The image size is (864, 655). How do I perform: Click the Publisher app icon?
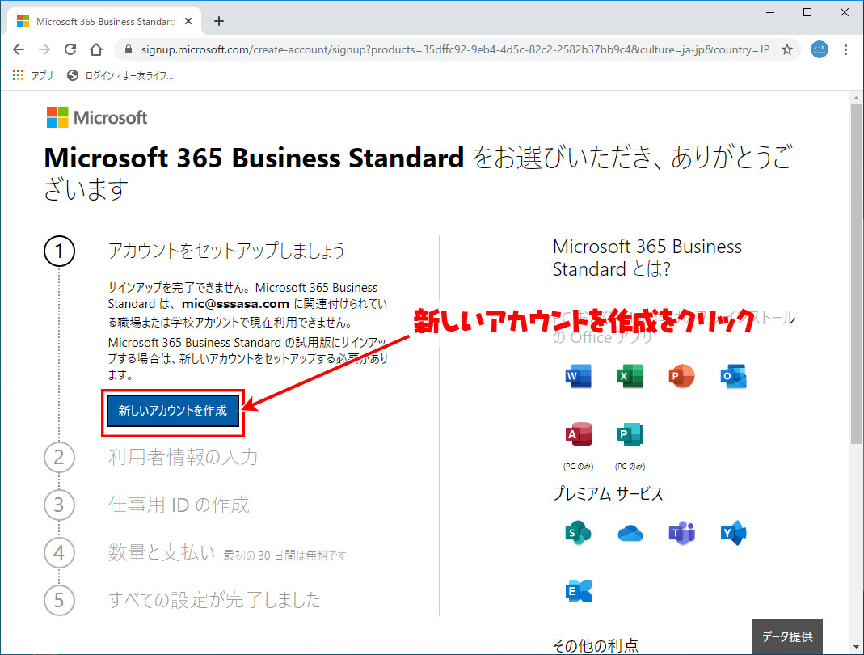[x=630, y=434]
